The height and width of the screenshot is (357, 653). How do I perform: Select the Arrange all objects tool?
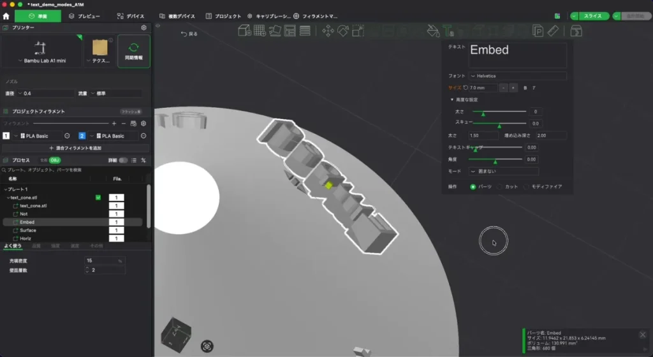pos(290,31)
